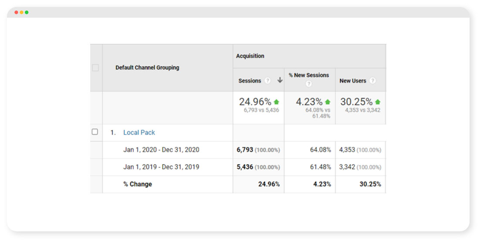Click the green maximize window dot
The width and height of the screenshot is (481, 243).
(27, 12)
